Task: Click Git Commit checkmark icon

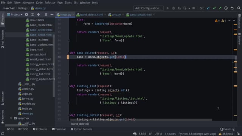Action: tap(214, 8)
